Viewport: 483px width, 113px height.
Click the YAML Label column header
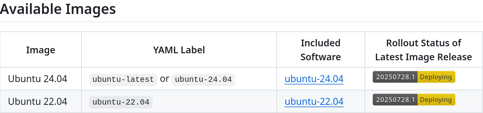[179, 50]
